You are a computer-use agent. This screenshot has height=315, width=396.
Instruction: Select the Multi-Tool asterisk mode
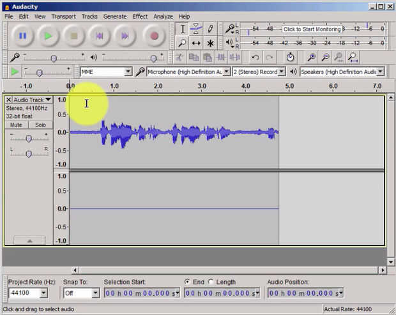coord(210,43)
